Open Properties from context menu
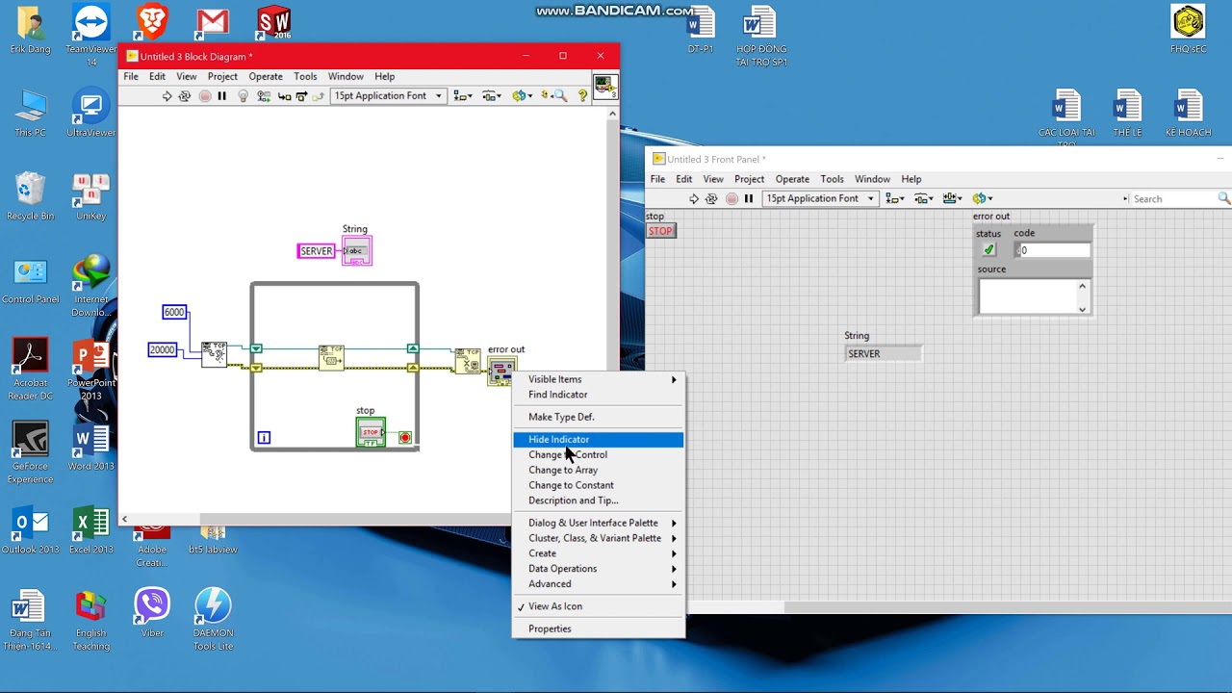Viewport: 1232px width, 693px height. tap(599, 629)
